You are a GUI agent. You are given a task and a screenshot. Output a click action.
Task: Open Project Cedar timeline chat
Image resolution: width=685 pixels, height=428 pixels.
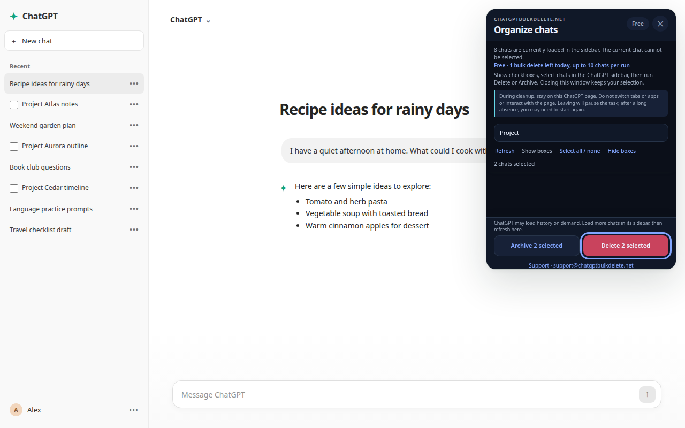[55, 188]
